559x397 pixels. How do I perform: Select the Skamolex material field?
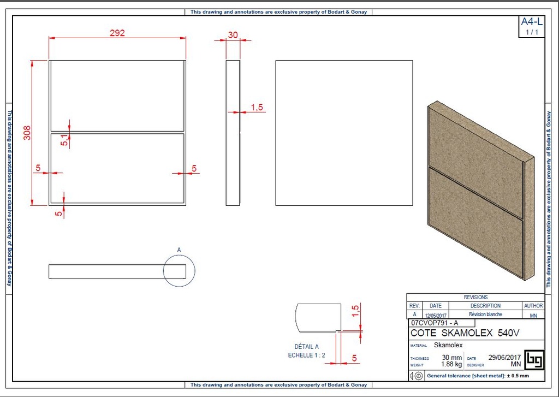pos(448,345)
